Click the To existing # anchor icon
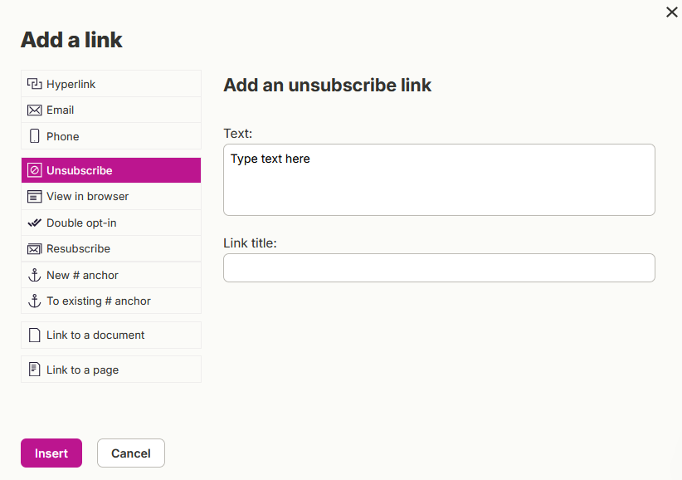 (34, 301)
